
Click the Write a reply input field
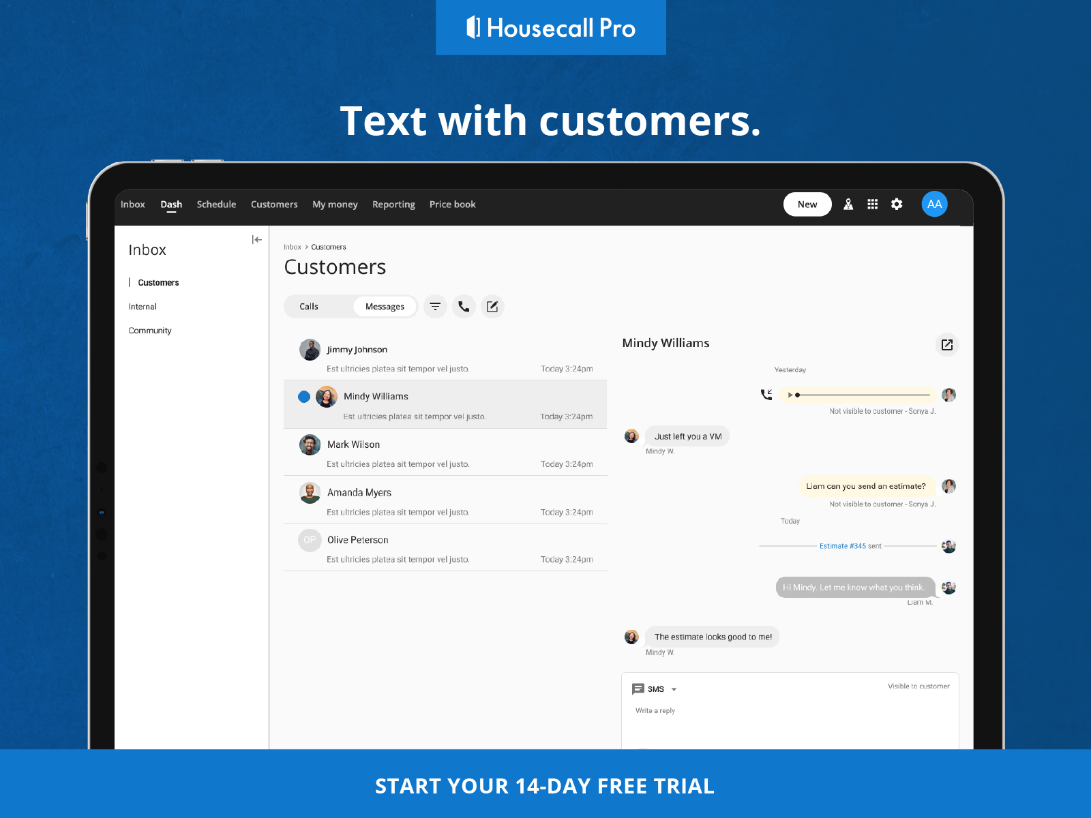click(x=750, y=710)
